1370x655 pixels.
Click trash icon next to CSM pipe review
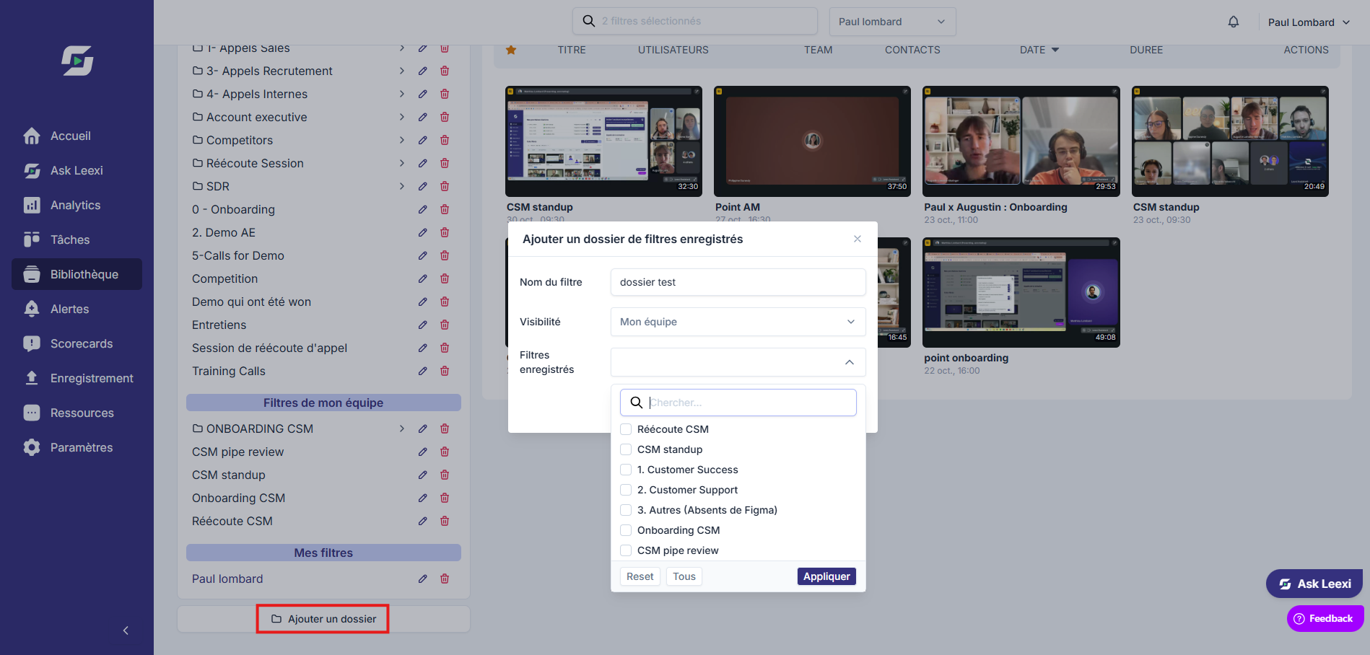[445, 452]
